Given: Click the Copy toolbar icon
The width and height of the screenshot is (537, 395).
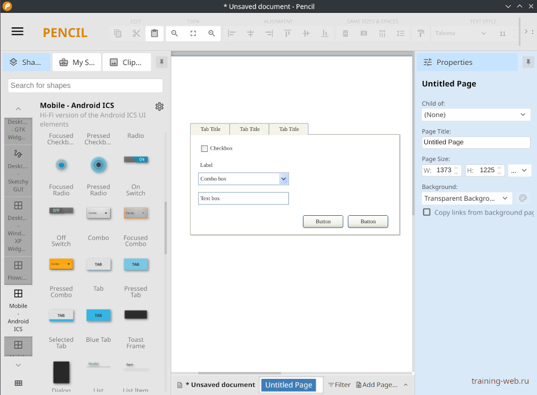Looking at the screenshot, I should tap(118, 33).
